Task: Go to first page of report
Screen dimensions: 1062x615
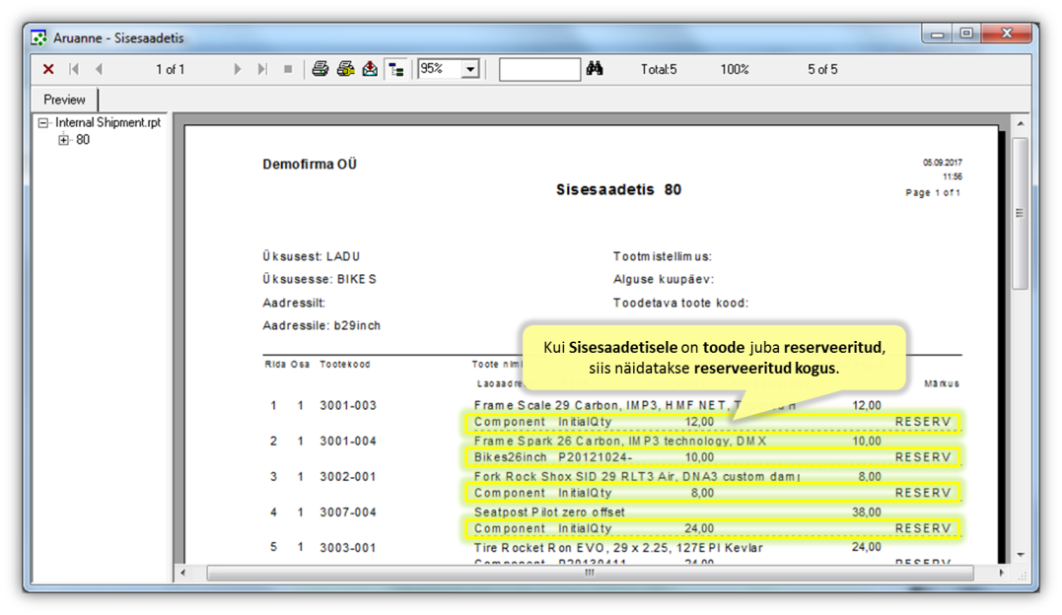Action: tap(74, 69)
